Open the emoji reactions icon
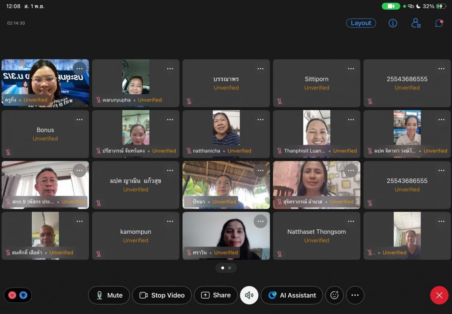The width and height of the screenshot is (452, 314). (335, 295)
